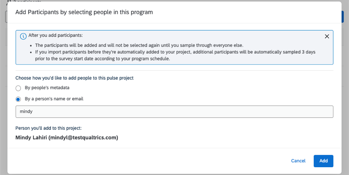The height and width of the screenshot is (175, 349).
Task: Dismiss the info banner with the X
Action: pyautogui.click(x=327, y=36)
